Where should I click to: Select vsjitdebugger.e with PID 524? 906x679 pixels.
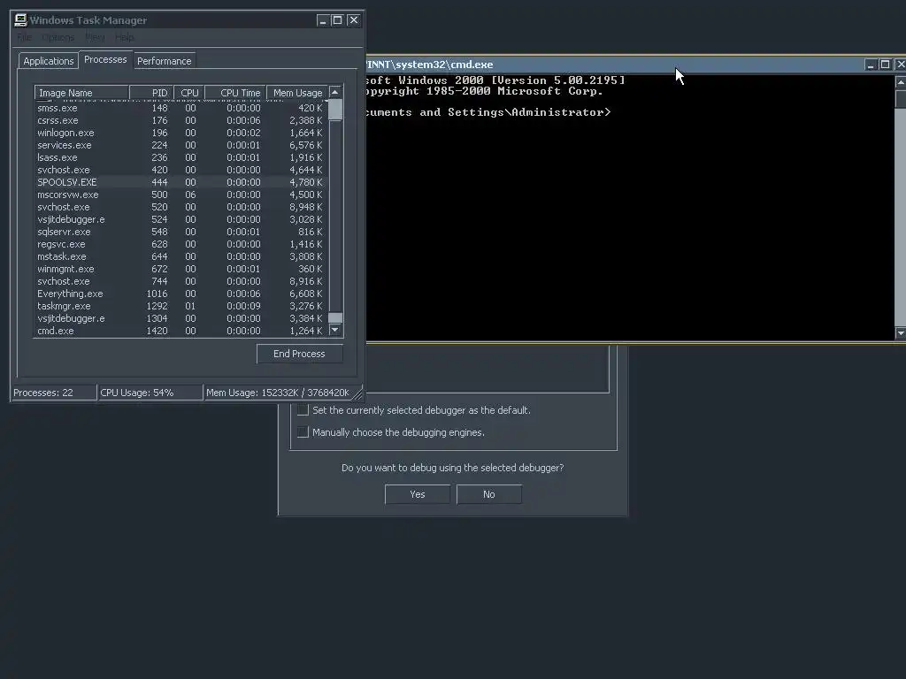coord(180,219)
